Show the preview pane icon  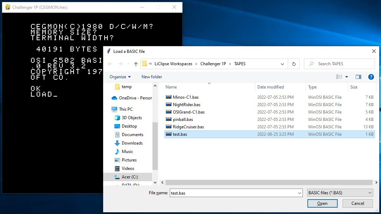tap(358, 77)
